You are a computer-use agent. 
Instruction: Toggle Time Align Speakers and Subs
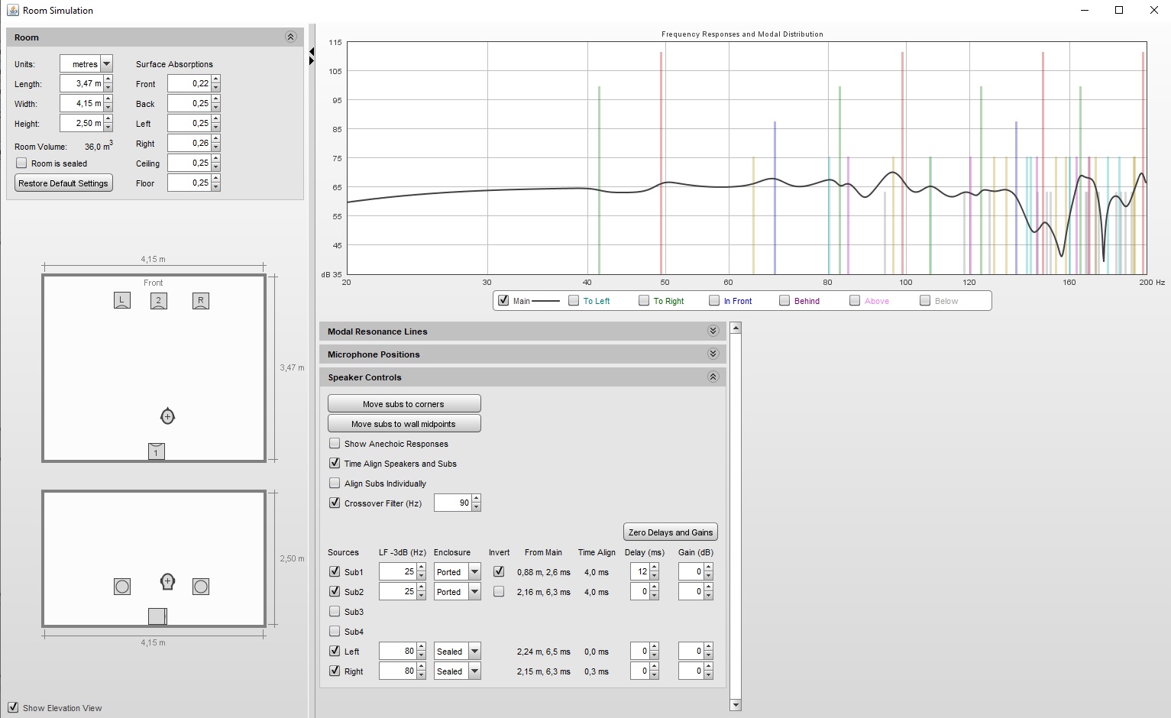pyautogui.click(x=335, y=463)
